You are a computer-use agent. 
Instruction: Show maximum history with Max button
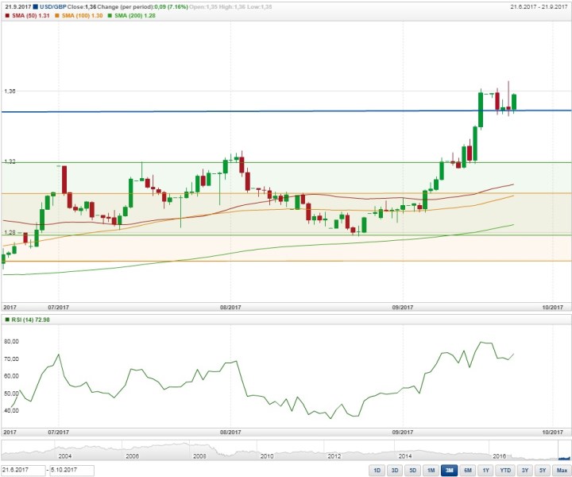pos(562,471)
